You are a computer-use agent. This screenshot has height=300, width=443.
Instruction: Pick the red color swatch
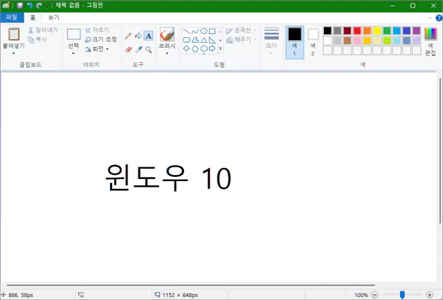357,30
